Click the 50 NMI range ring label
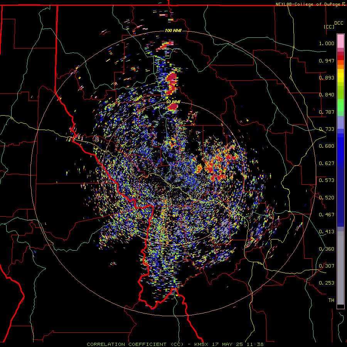This screenshot has height=347, width=347. click(x=173, y=102)
